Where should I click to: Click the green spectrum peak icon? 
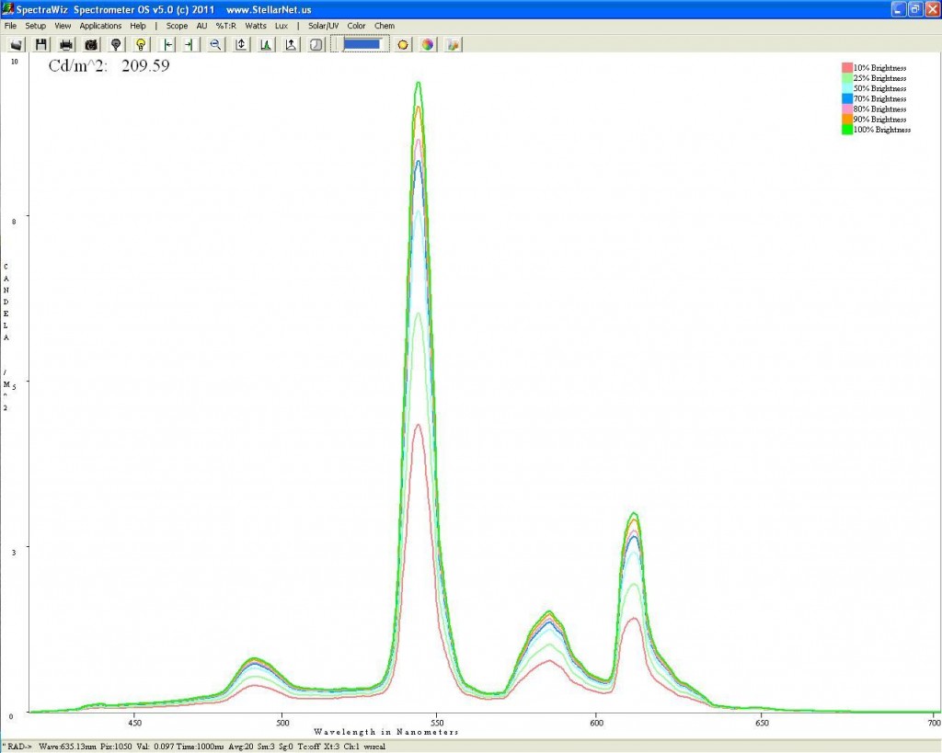point(266,44)
